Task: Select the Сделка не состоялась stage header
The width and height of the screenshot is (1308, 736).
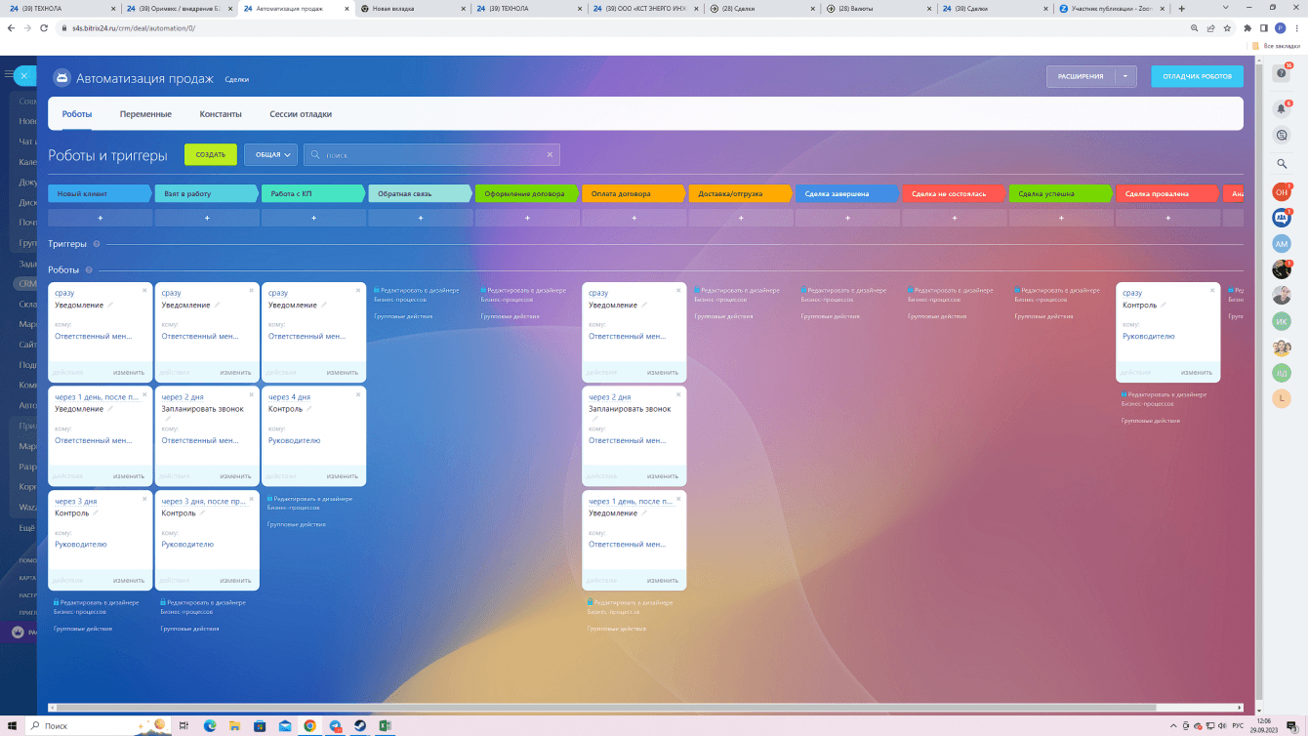Action: (955, 193)
